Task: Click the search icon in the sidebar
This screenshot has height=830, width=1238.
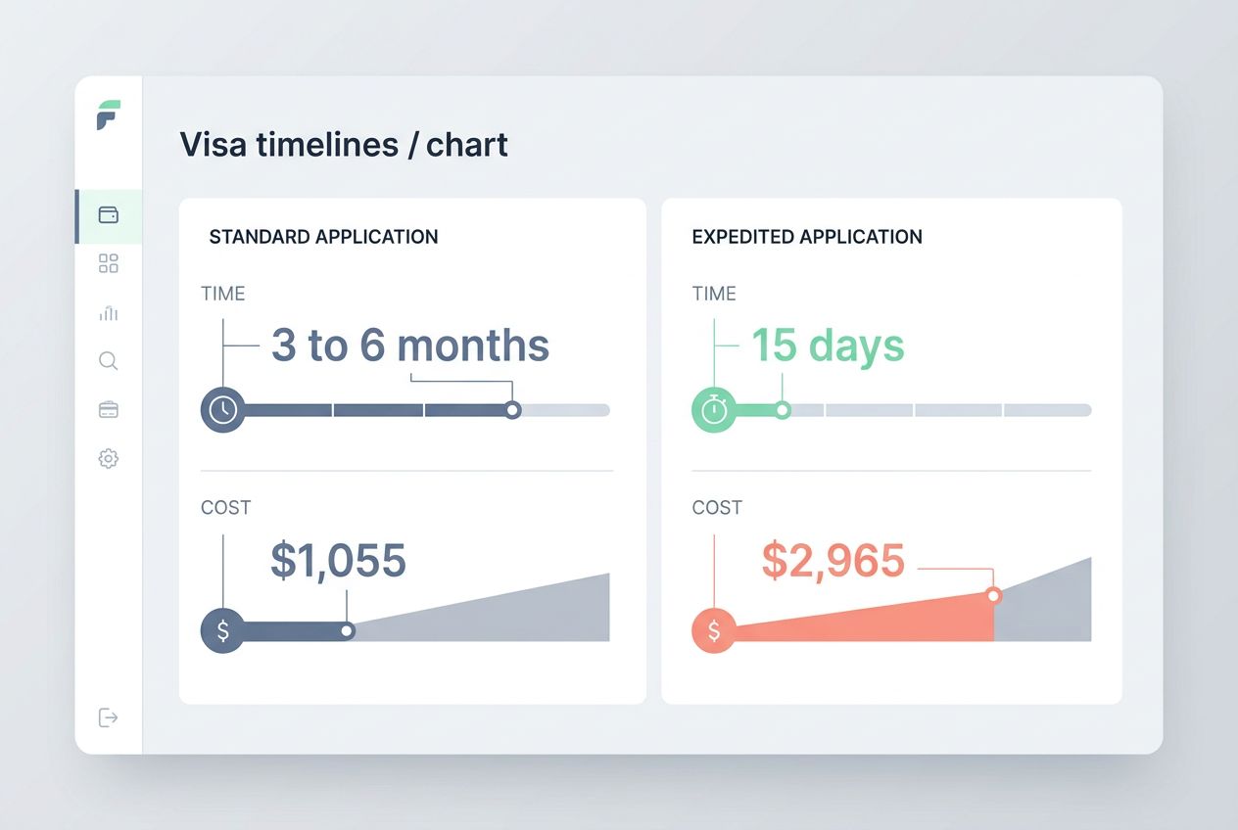Action: pos(108,361)
